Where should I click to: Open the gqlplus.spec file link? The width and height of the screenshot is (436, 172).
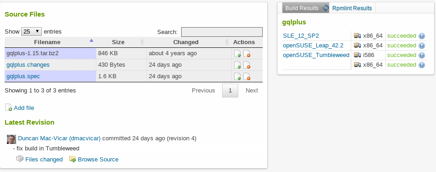point(23,76)
